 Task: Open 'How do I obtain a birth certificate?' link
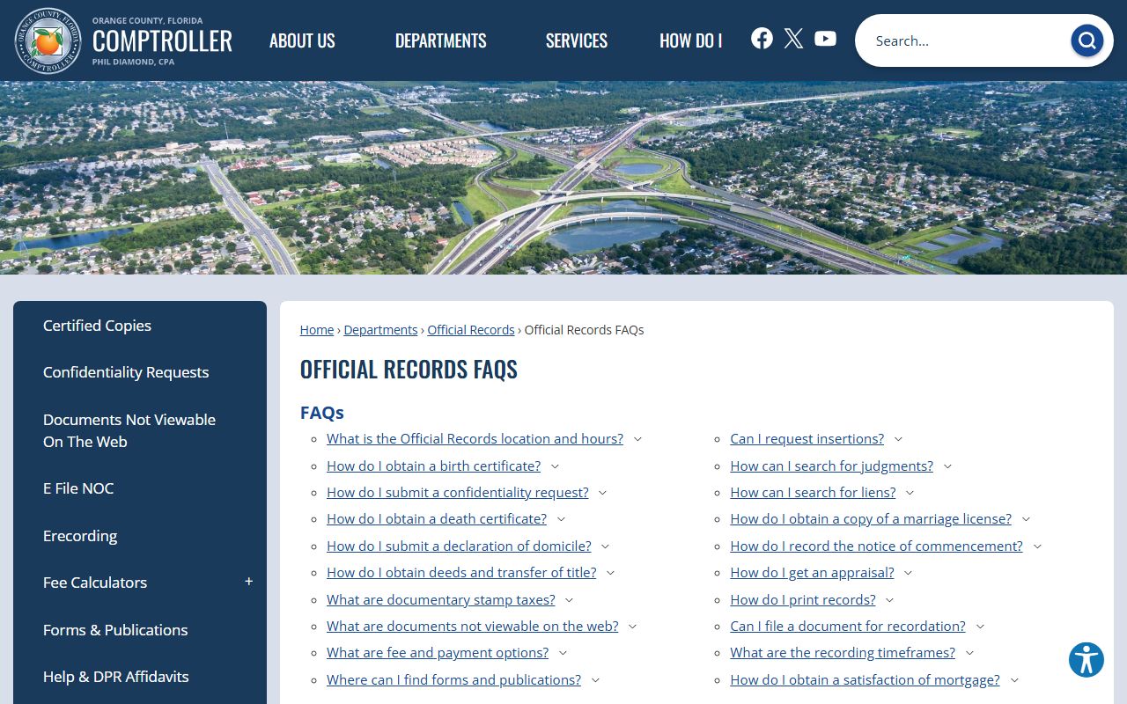point(433,466)
